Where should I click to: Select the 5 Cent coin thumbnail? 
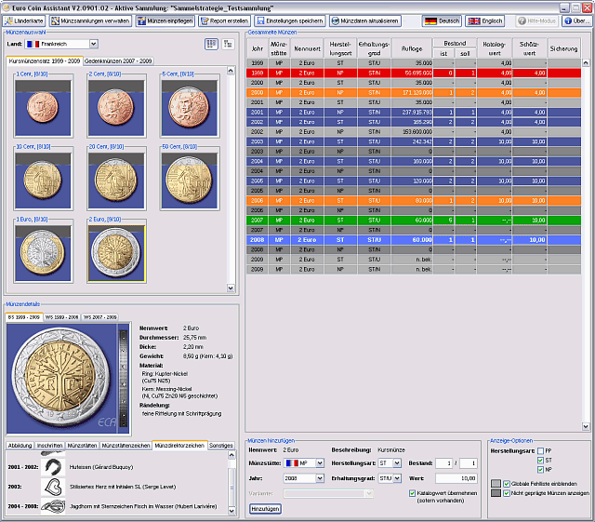coord(190,108)
